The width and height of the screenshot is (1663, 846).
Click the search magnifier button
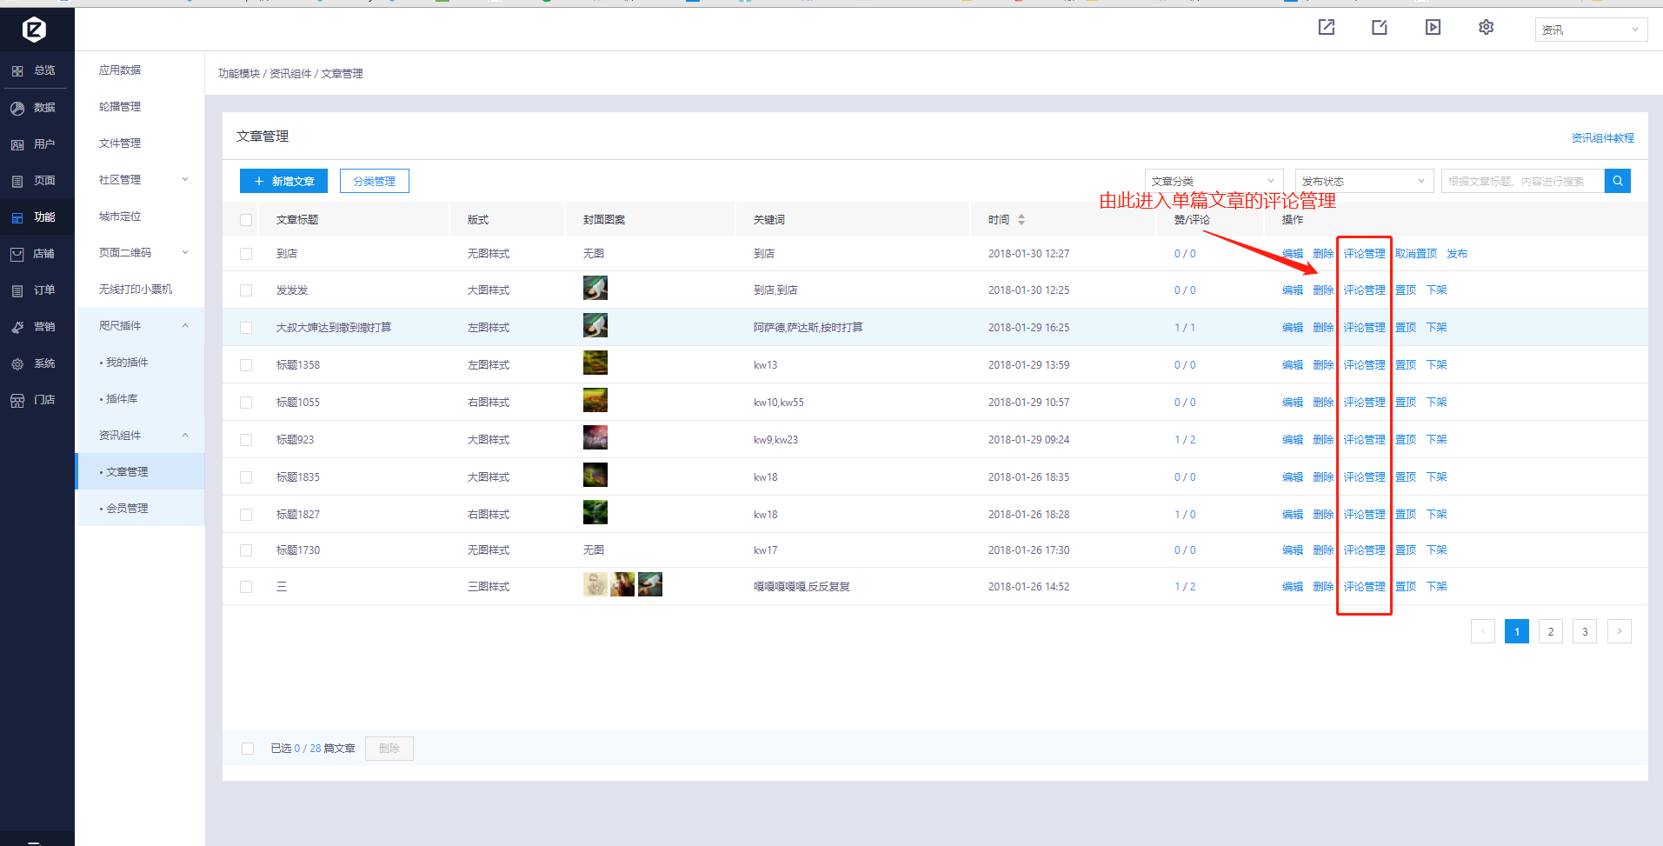[x=1617, y=181]
